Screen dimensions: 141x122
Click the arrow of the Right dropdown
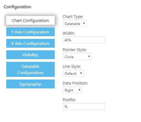point(79,90)
